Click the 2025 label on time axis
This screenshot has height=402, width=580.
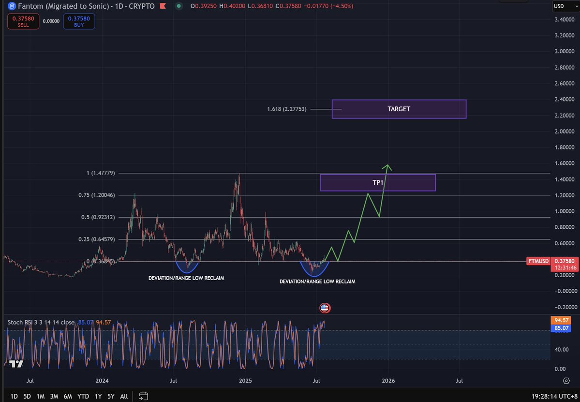pos(245,381)
